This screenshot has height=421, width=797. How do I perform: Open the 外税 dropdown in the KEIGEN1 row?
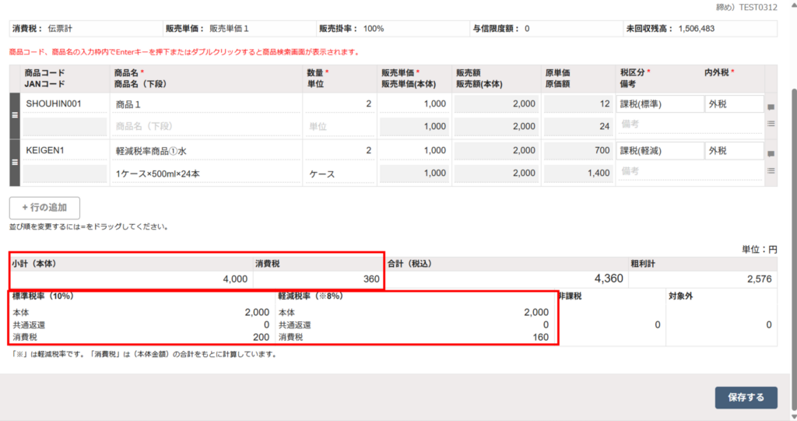point(733,150)
